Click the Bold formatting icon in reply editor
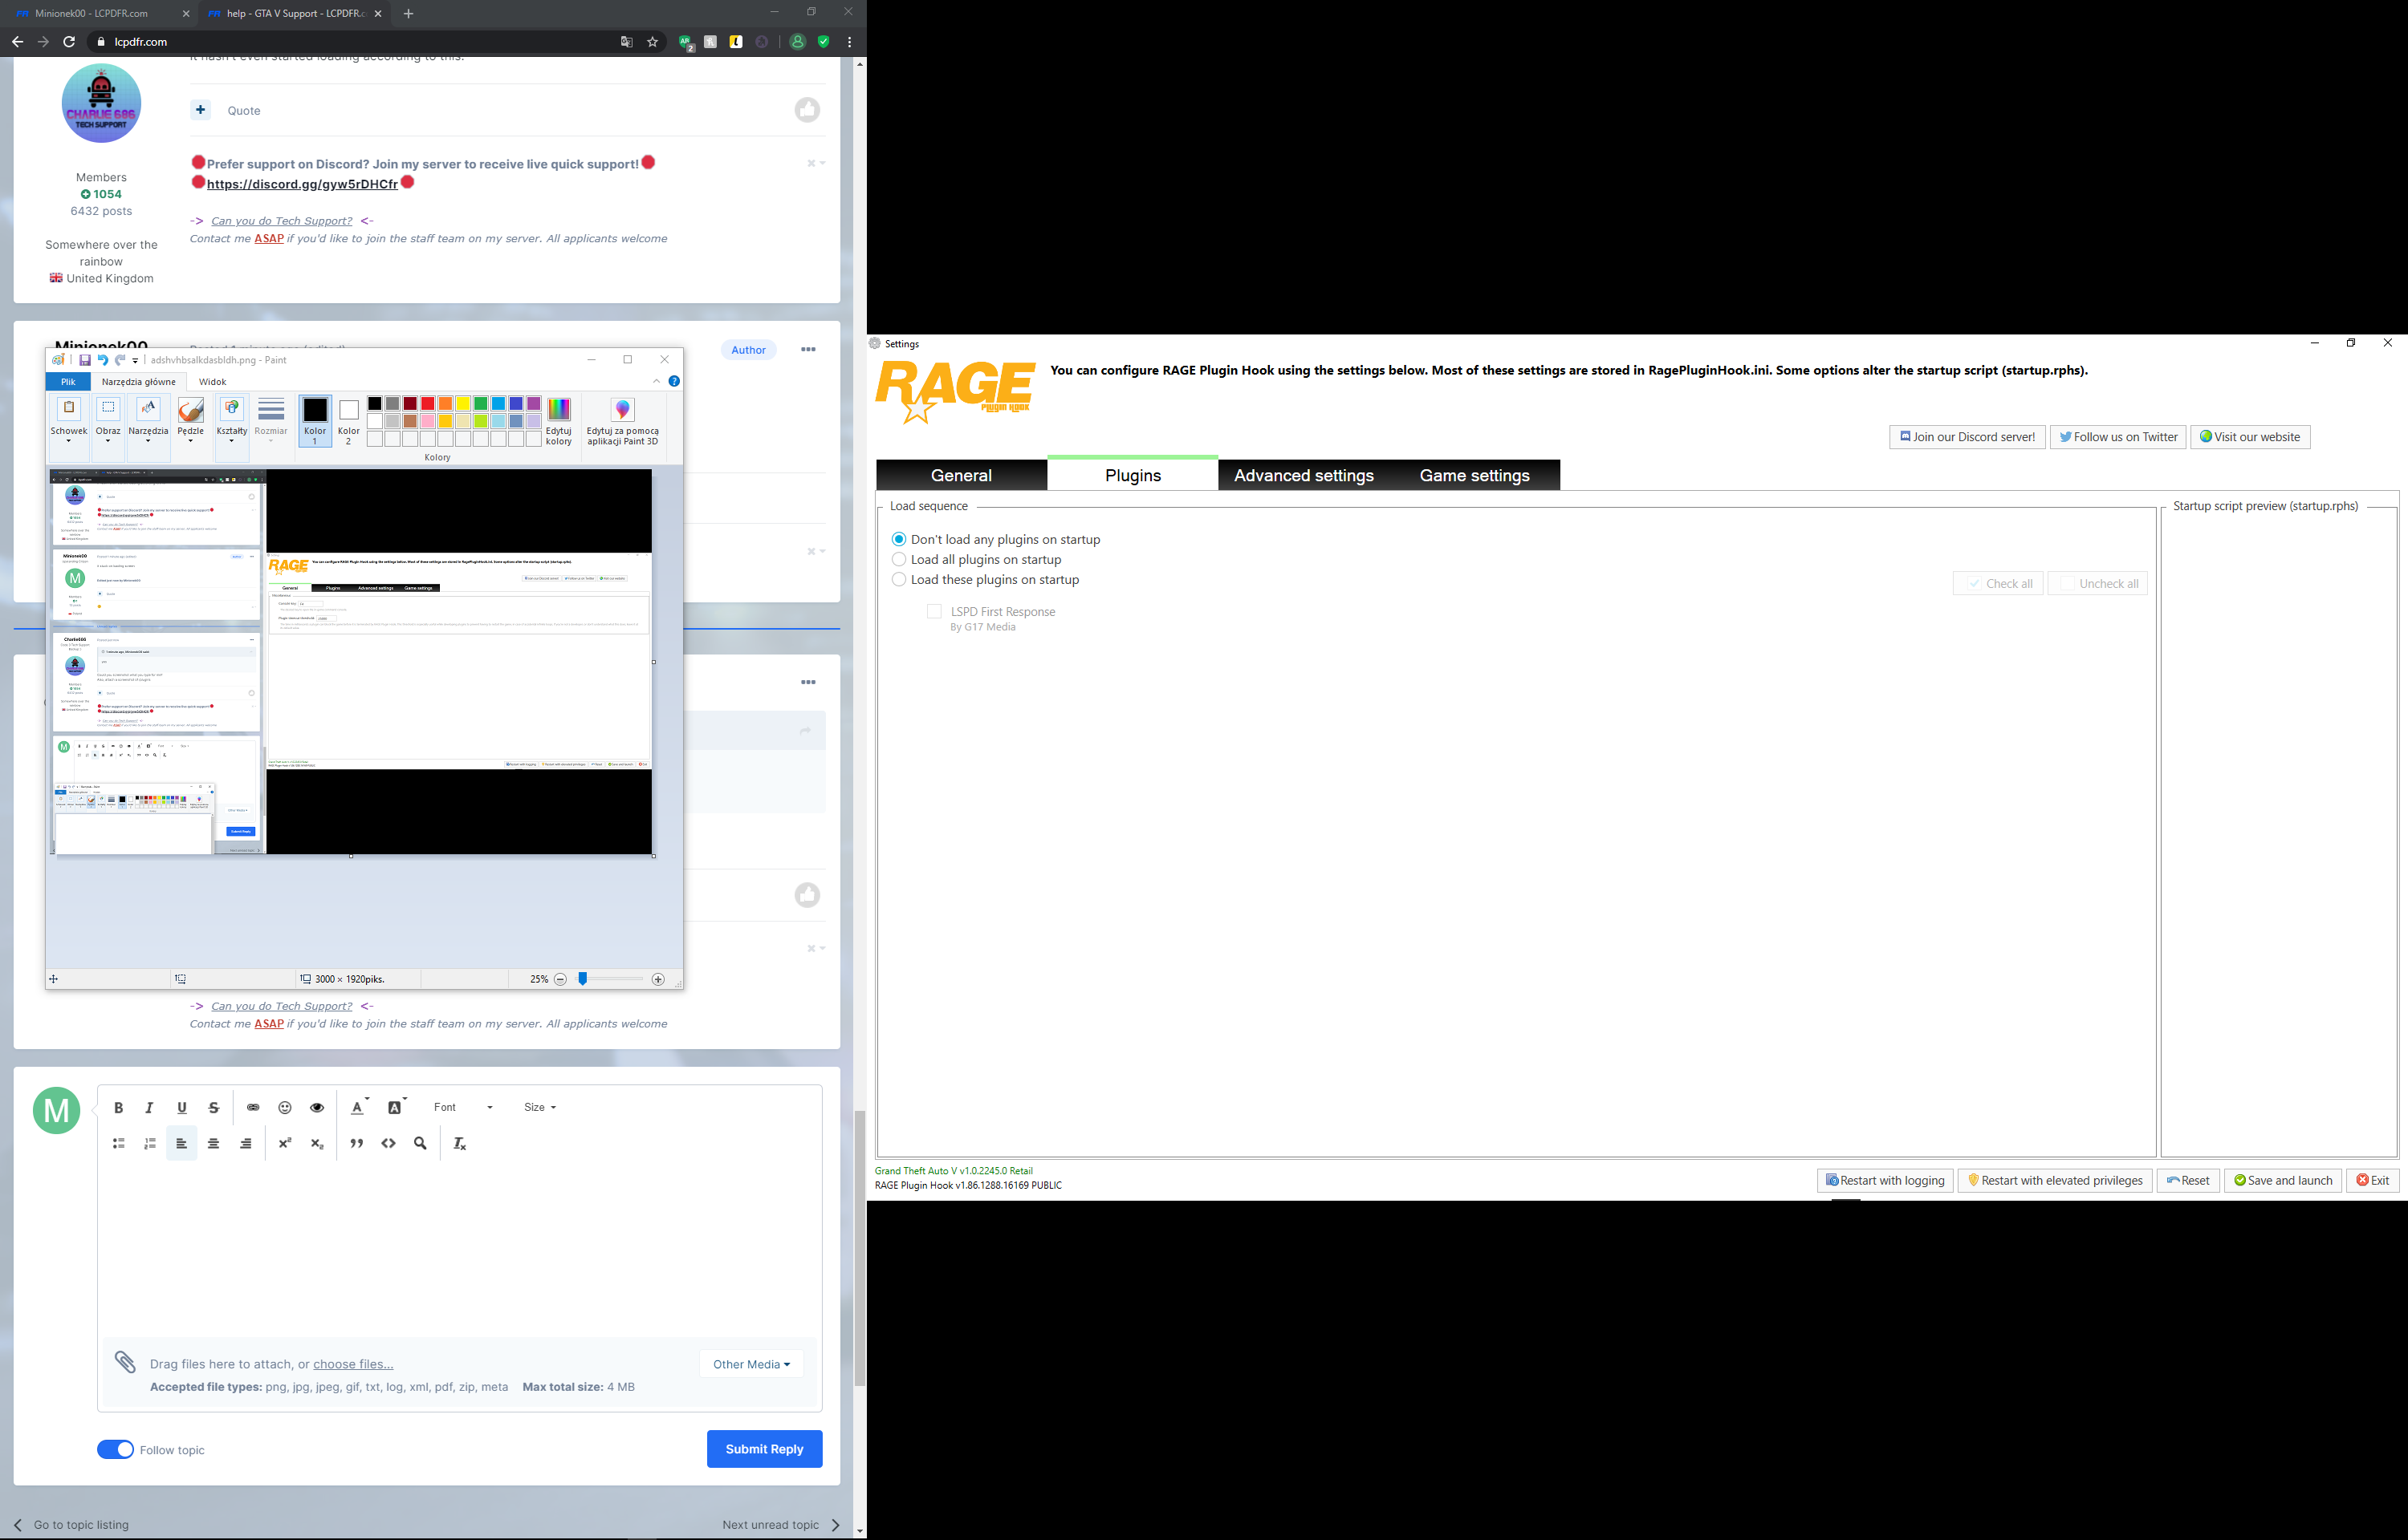The image size is (2408, 1540). click(x=118, y=1107)
